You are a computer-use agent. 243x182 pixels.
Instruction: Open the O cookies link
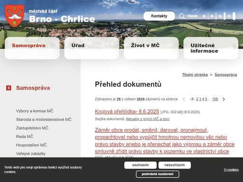tap(231, 170)
